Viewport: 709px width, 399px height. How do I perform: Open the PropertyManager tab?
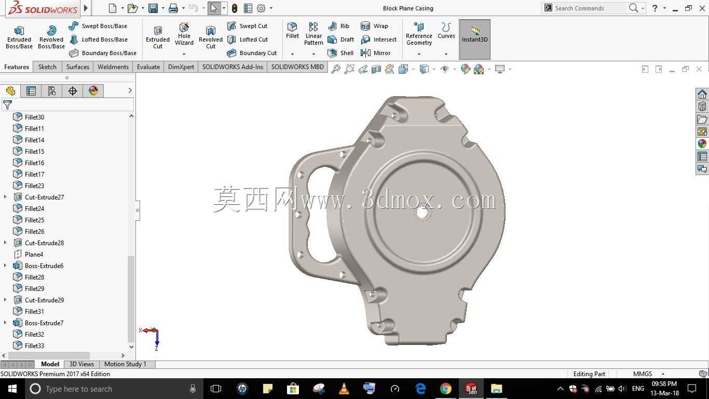(x=31, y=91)
